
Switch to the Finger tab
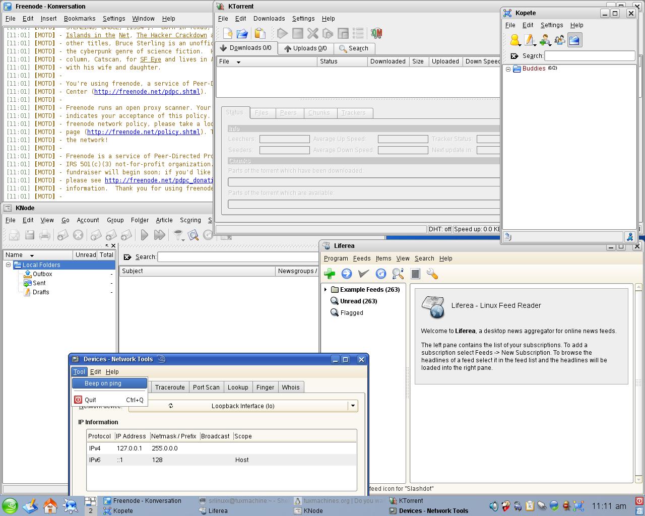point(265,387)
